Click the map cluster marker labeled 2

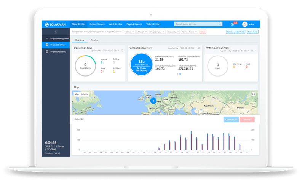[153, 101]
